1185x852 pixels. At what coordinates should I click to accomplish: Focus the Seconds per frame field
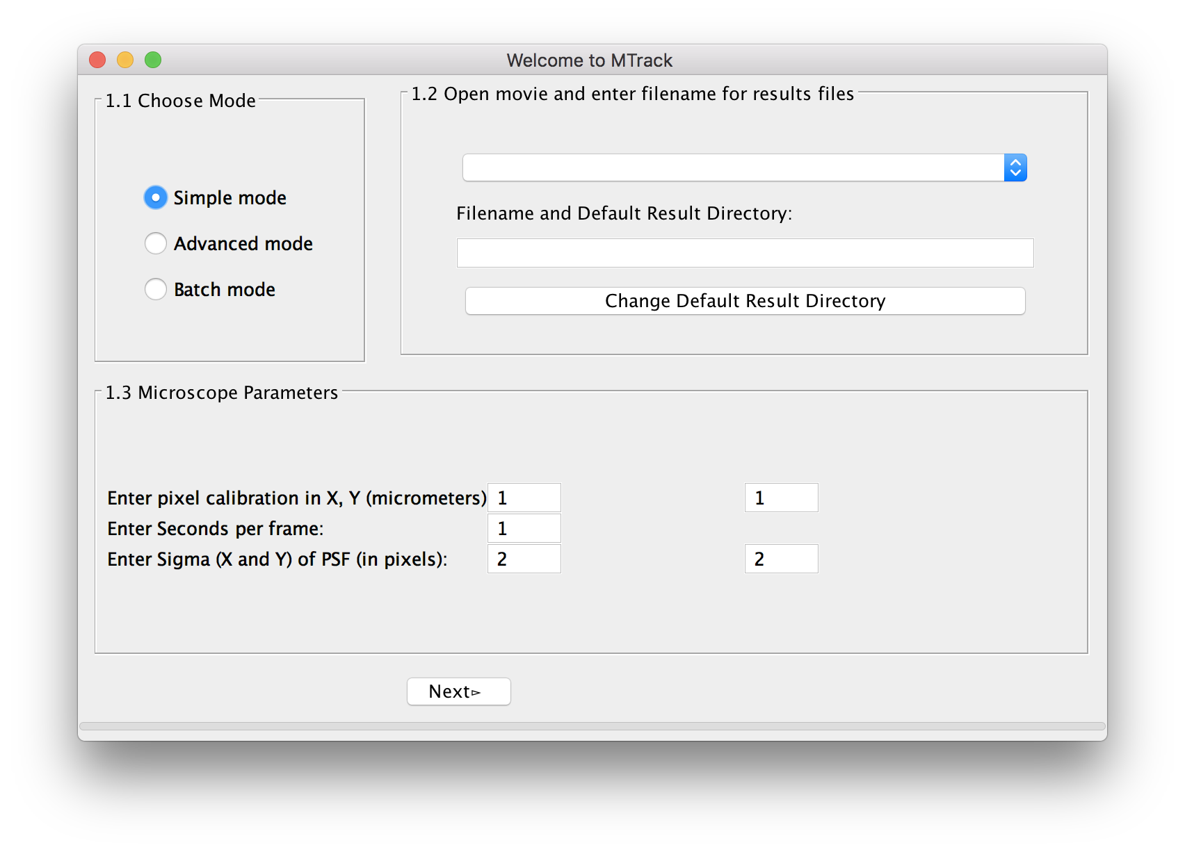tap(524, 528)
